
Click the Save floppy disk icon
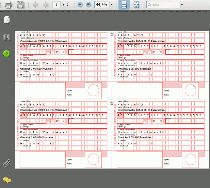point(21,5)
